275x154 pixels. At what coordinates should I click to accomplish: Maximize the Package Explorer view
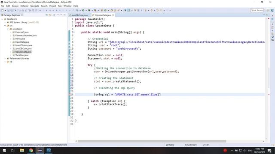point(64,15)
